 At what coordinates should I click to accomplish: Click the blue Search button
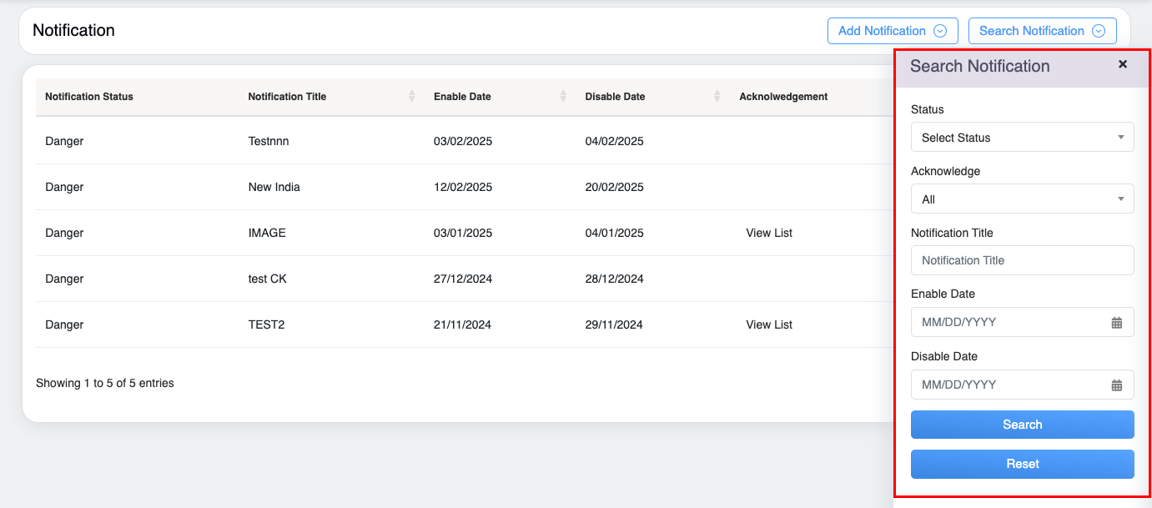tap(1022, 425)
